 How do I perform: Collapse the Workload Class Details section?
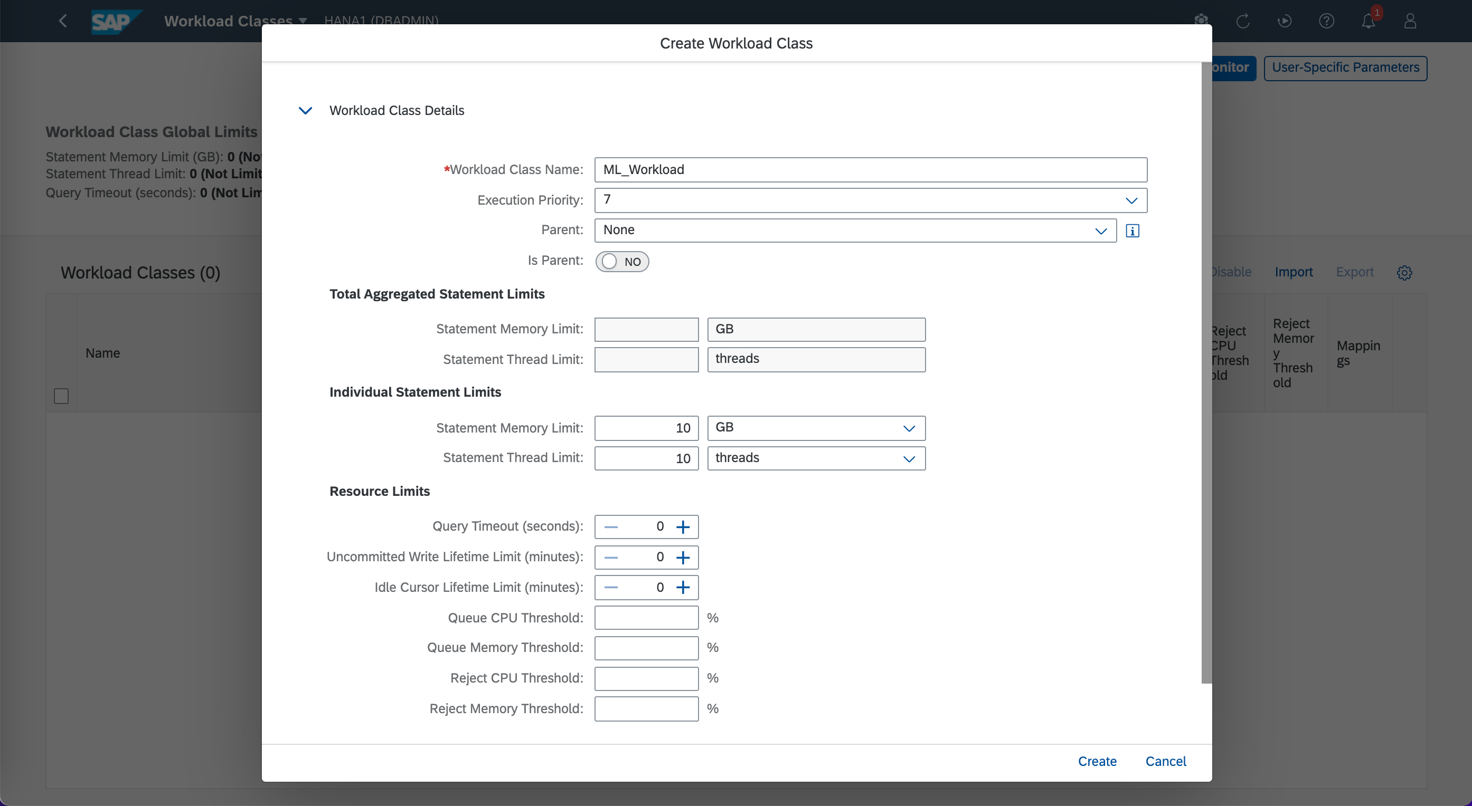305,110
